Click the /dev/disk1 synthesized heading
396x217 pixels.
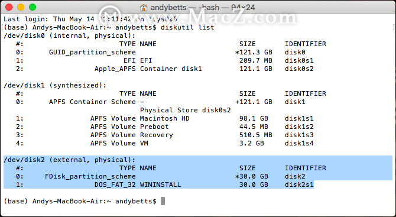pyautogui.click(x=55, y=85)
